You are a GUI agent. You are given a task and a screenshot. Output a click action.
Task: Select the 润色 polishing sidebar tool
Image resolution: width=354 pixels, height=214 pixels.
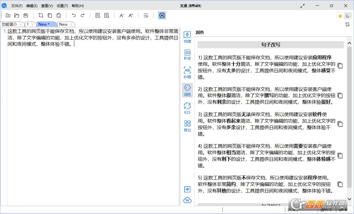[187, 90]
